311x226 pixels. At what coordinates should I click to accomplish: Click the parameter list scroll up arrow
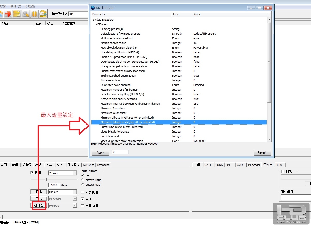coord(269,20)
